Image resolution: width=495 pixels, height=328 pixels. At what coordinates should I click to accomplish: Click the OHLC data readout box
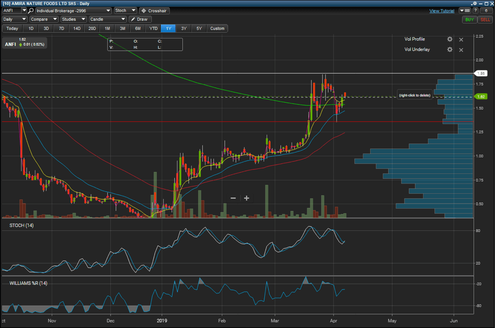145,44
